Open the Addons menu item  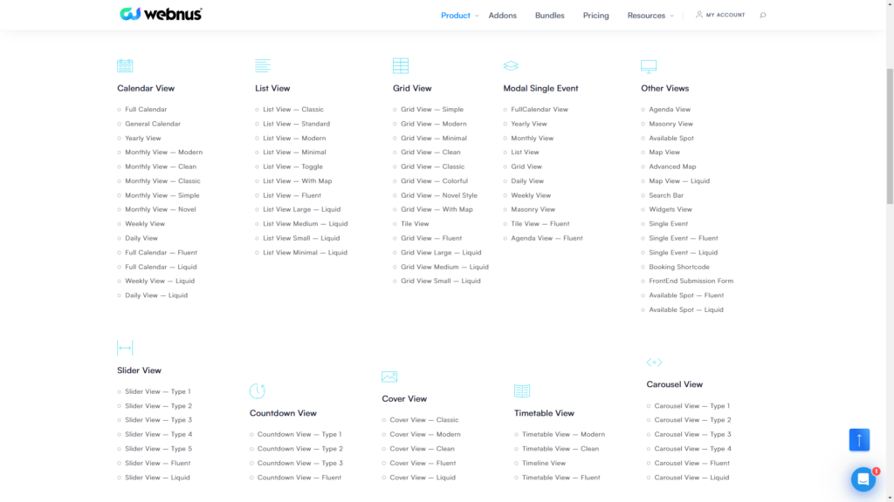coord(502,16)
